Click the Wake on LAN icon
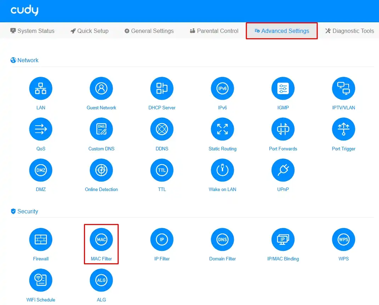This screenshot has width=379, height=305. click(x=222, y=170)
